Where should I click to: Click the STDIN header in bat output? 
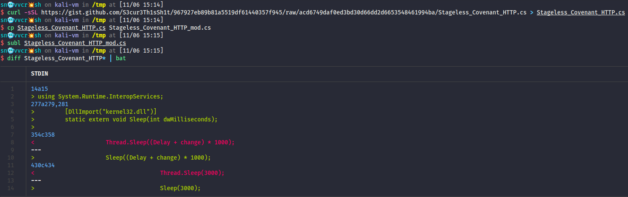(x=39, y=73)
